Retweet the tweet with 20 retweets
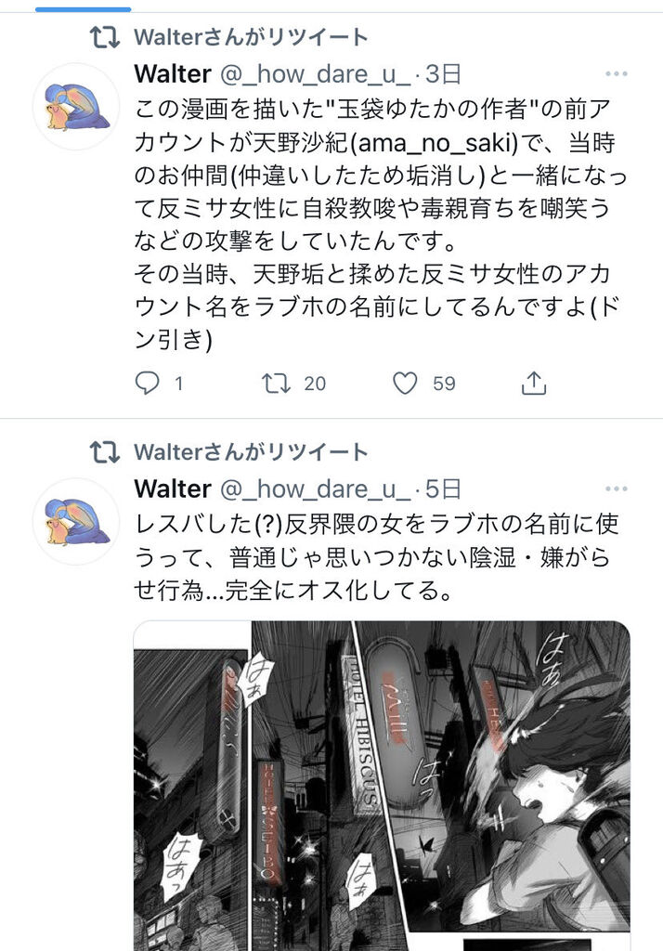663x951 pixels. (x=276, y=384)
